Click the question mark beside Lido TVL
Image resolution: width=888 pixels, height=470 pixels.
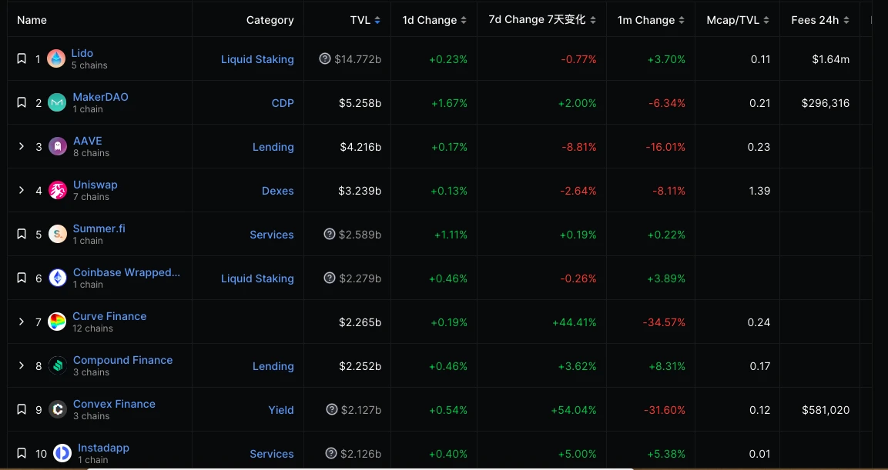click(325, 59)
